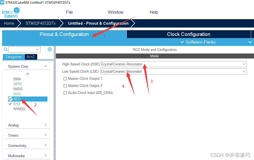Click the search magnifier icon
The height and width of the screenshot is (160, 254).
pyautogui.click(x=6, y=50)
